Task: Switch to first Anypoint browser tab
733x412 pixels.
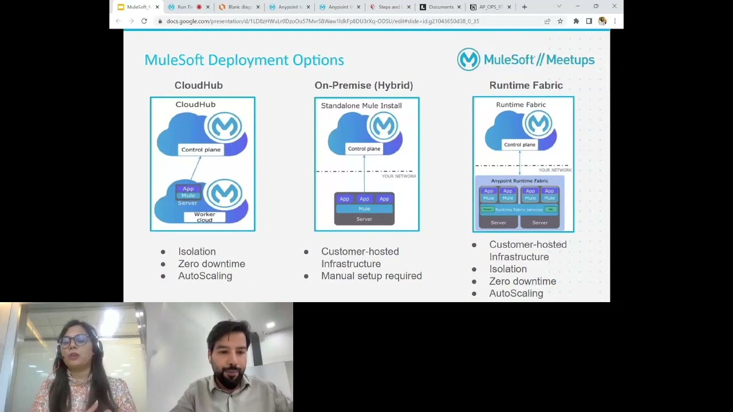Action: pyautogui.click(x=290, y=7)
